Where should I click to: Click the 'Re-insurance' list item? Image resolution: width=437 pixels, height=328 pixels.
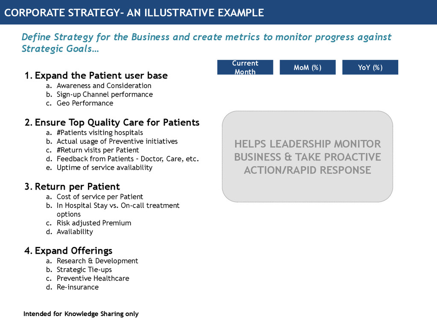pyautogui.click(x=78, y=287)
